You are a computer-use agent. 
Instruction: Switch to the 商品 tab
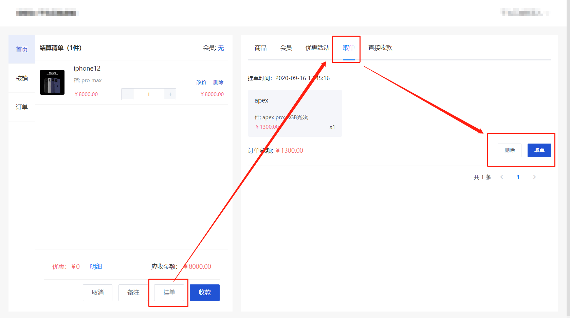pyautogui.click(x=260, y=48)
